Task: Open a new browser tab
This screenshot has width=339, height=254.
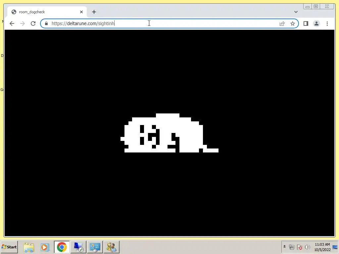Action: click(94, 12)
